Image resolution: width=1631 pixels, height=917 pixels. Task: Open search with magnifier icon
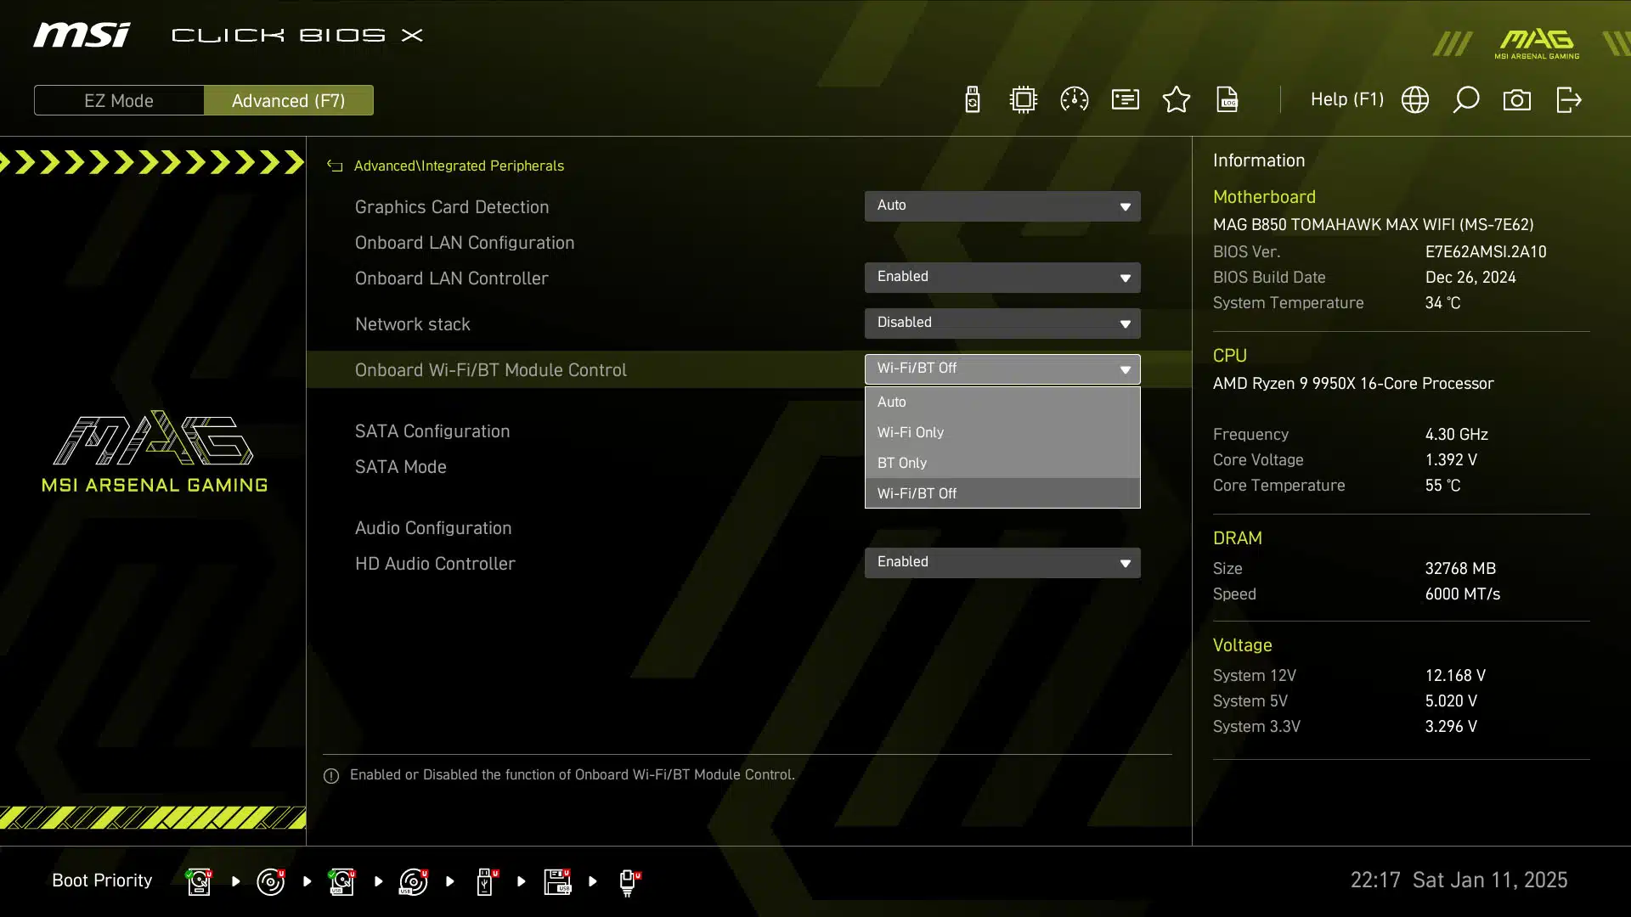point(1466,100)
